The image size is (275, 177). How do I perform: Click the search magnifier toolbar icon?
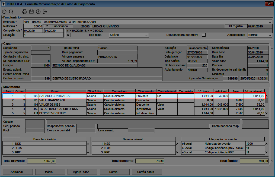click(11, 12)
